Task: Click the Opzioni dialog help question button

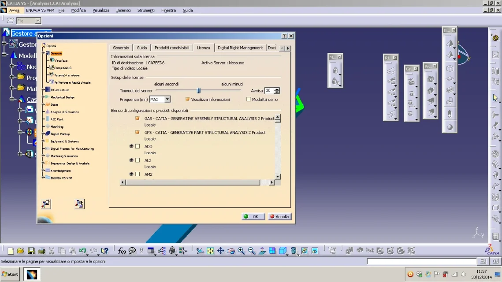Action: tap(285, 36)
